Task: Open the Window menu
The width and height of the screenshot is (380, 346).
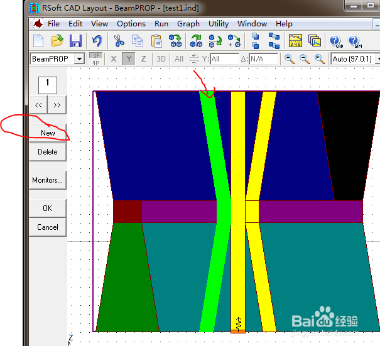Action: point(252,24)
